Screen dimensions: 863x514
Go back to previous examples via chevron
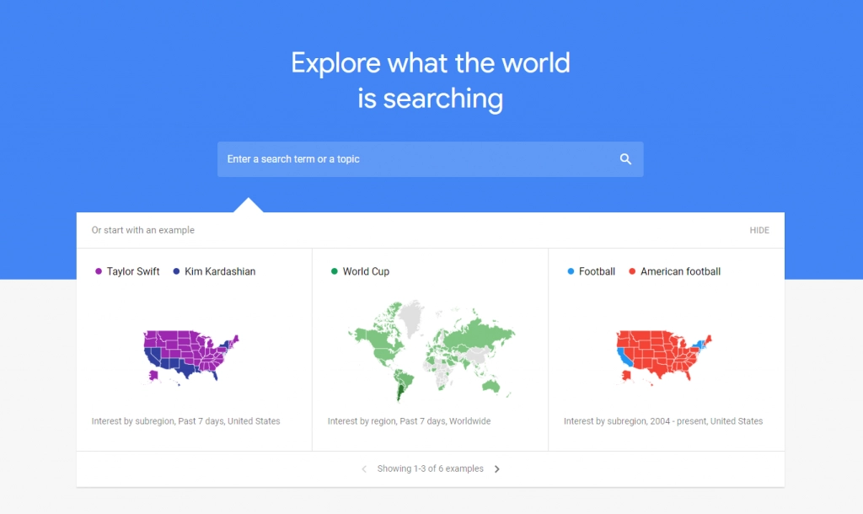[x=363, y=468]
